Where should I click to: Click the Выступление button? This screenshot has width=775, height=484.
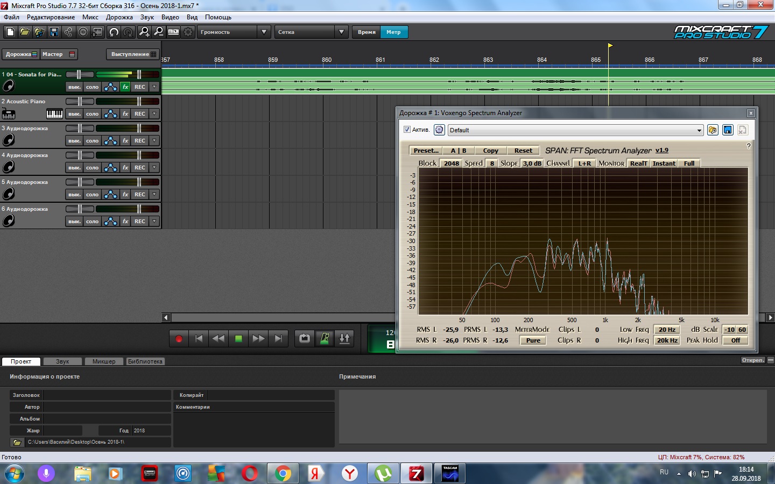133,54
